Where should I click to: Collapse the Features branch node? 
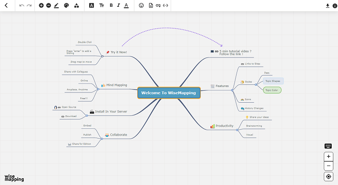point(232,90)
